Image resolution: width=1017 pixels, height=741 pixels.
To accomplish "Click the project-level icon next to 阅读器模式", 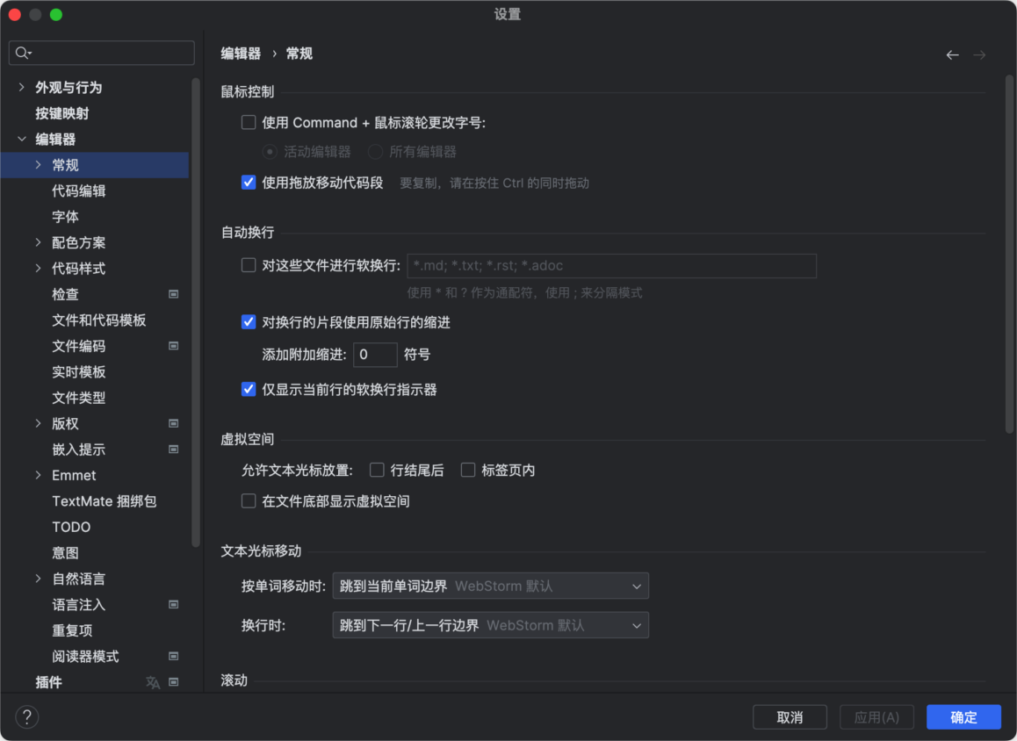I will tap(173, 656).
